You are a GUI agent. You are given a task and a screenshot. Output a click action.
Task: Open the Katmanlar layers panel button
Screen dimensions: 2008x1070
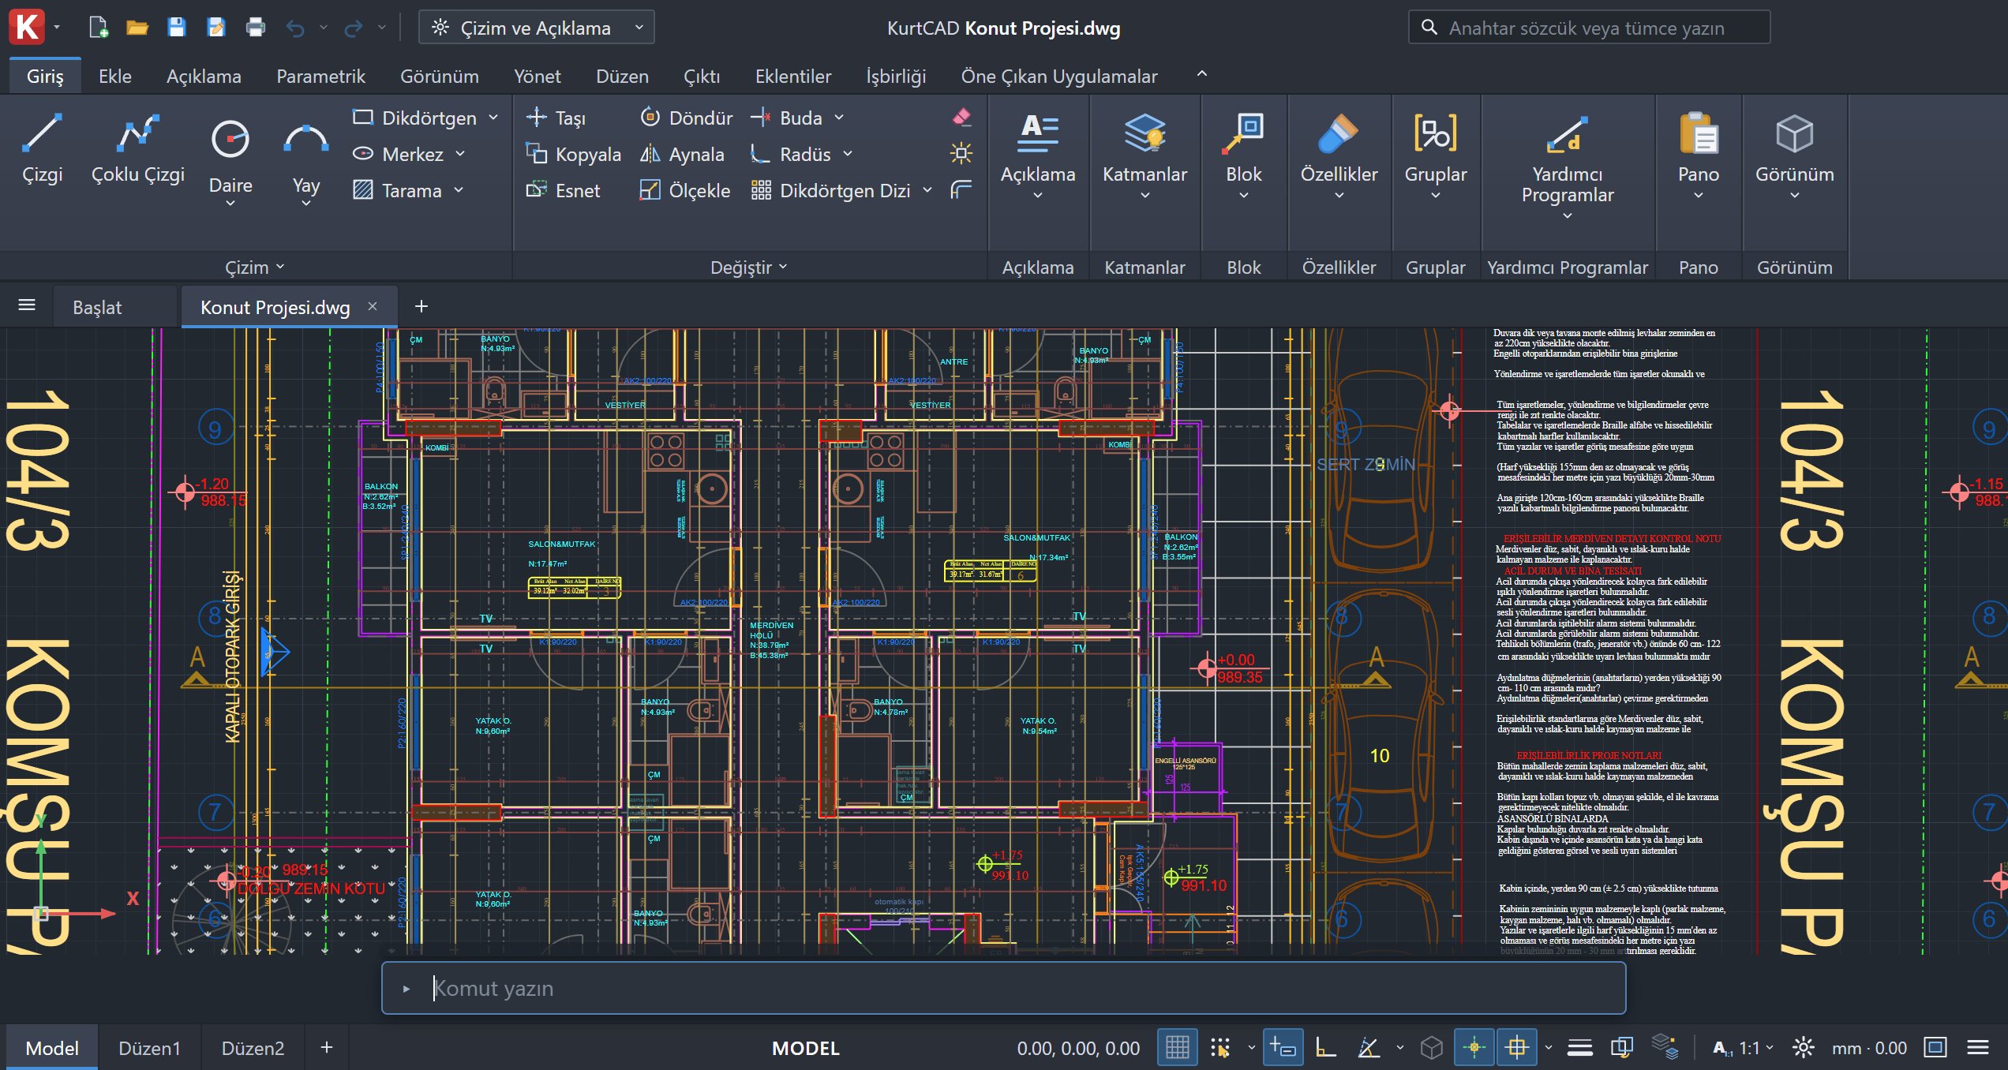[1144, 156]
